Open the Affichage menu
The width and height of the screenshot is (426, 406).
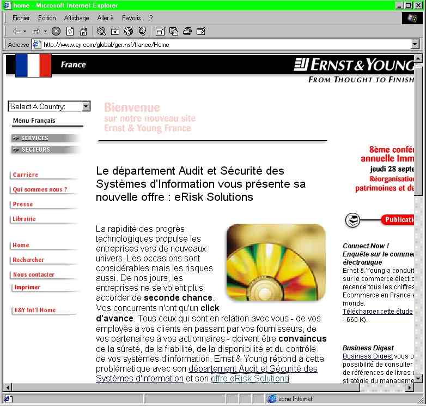[x=76, y=18]
